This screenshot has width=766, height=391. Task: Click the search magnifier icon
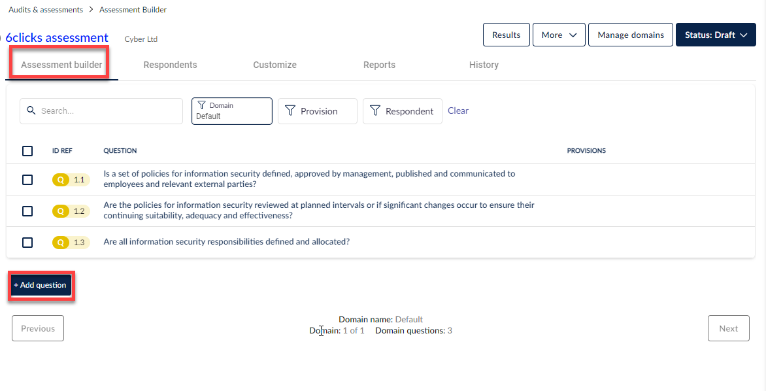coord(31,111)
